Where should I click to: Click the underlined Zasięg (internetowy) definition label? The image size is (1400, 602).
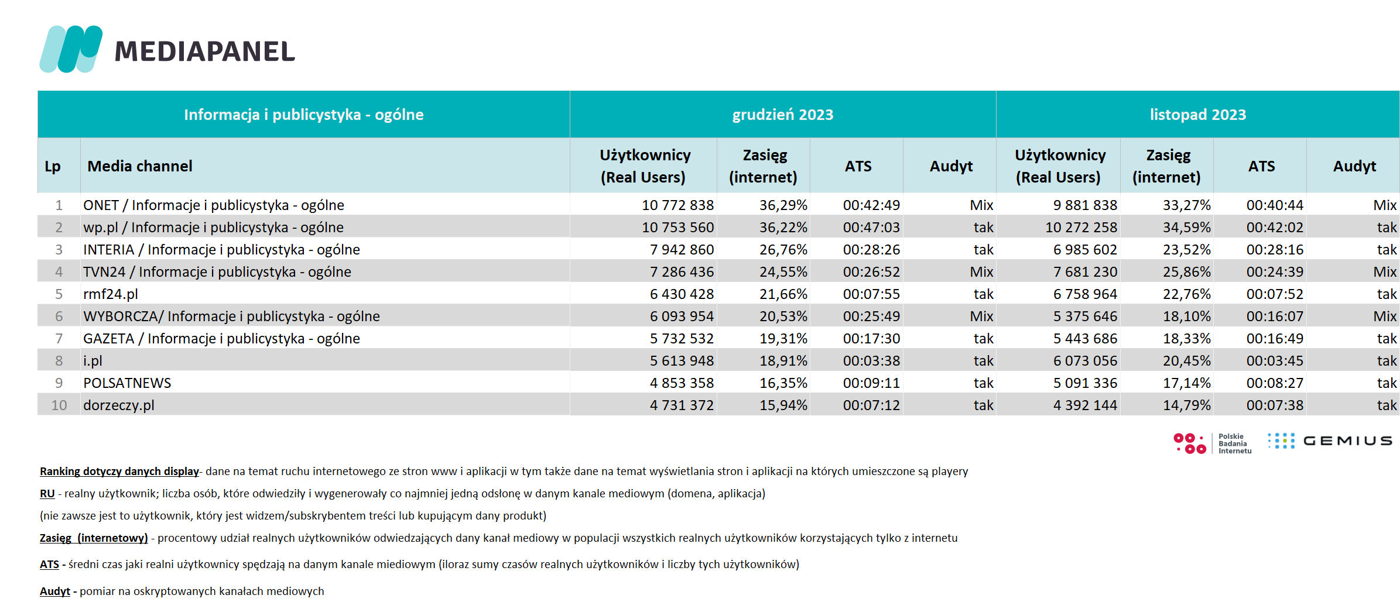94,538
